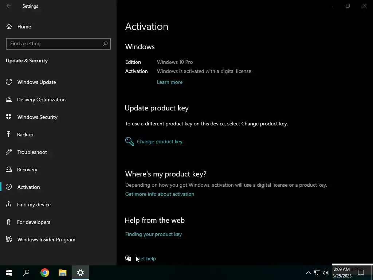The height and width of the screenshot is (280, 373).
Task: Click the For developers icon
Action: coord(9,222)
